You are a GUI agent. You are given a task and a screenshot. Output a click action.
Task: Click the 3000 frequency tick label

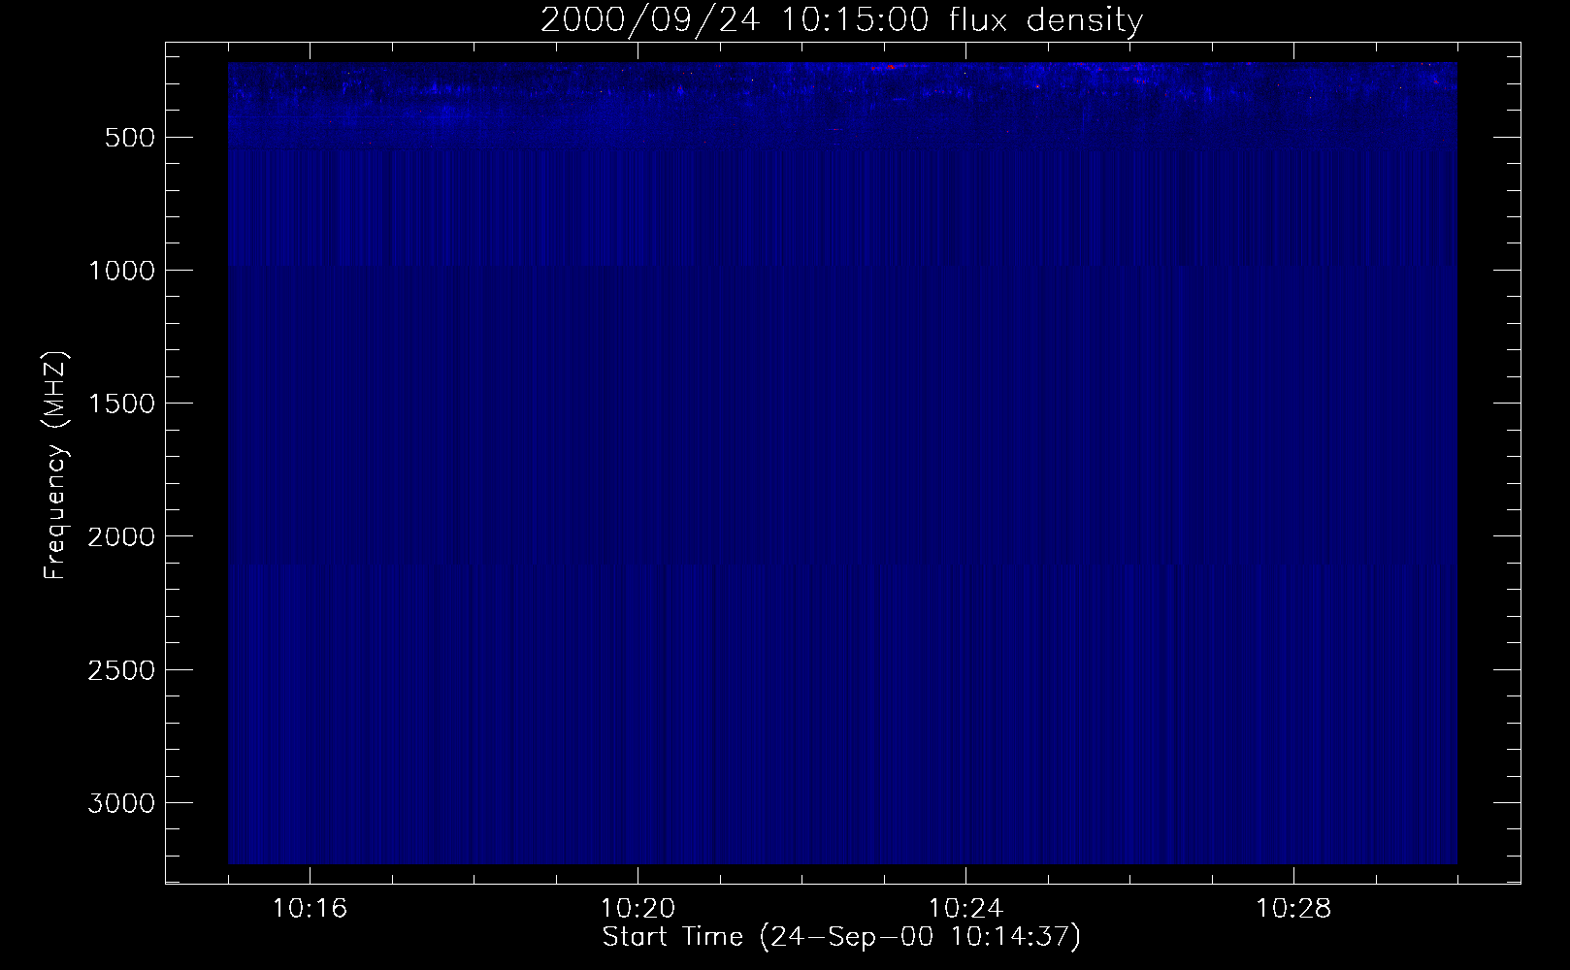coord(121,803)
